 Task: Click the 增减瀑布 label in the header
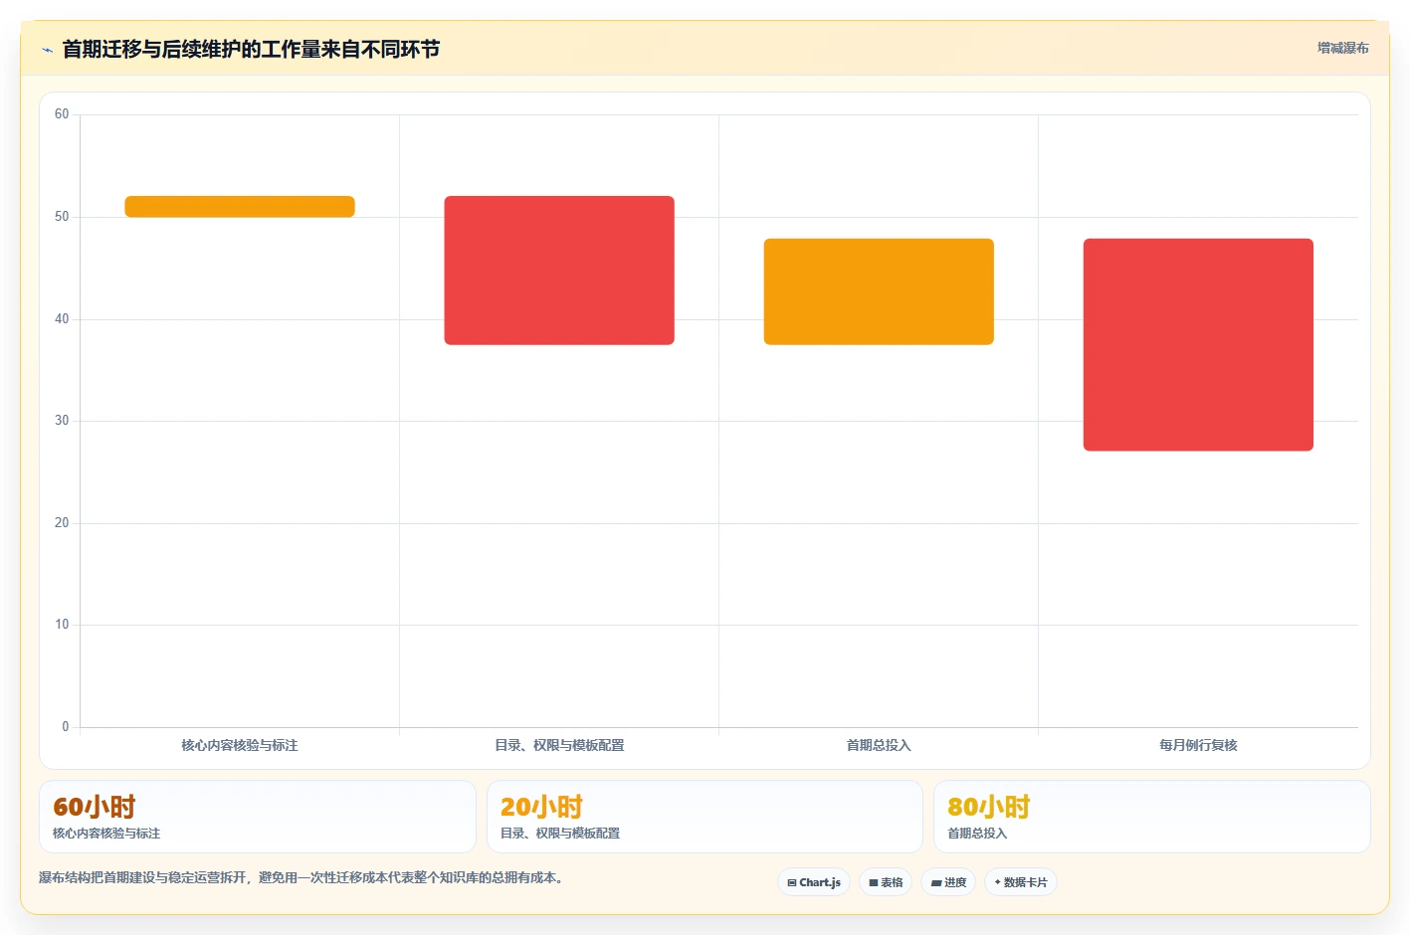[1342, 48]
